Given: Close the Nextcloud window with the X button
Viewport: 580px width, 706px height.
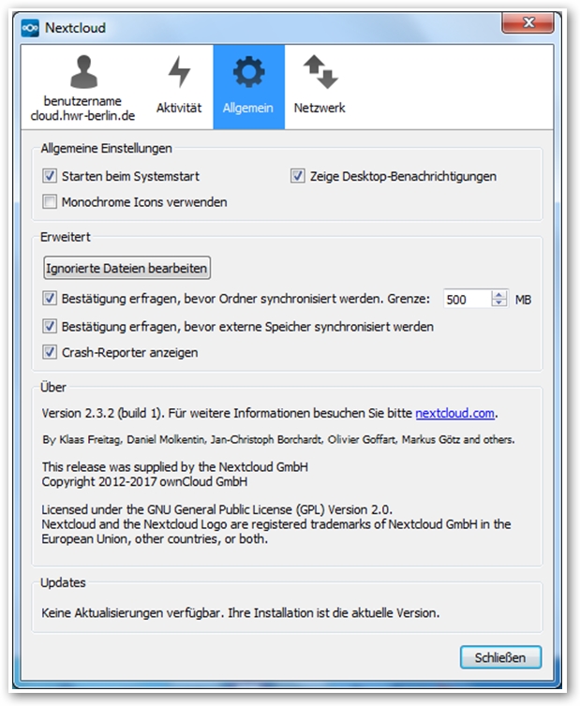Looking at the screenshot, I should point(528,22).
